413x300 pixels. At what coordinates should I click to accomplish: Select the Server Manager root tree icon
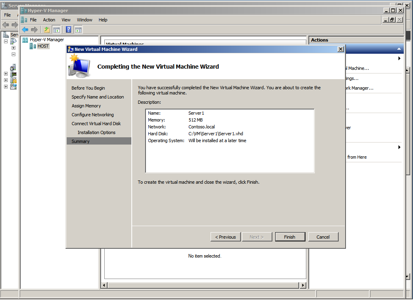coord(6,34)
